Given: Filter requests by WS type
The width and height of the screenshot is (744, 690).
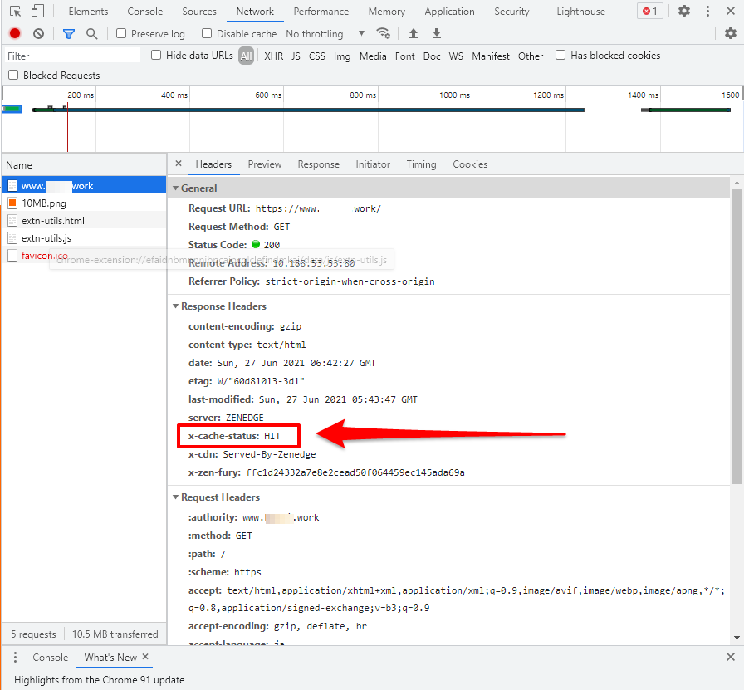Looking at the screenshot, I should (x=456, y=56).
